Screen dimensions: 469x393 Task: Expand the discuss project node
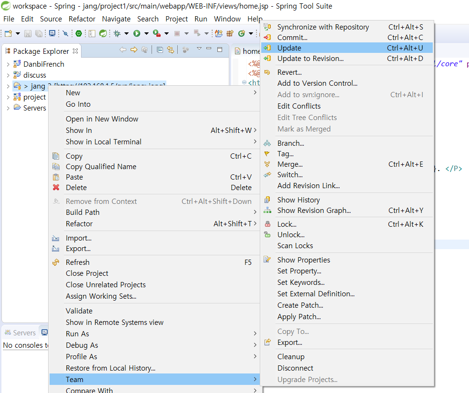click(8, 75)
